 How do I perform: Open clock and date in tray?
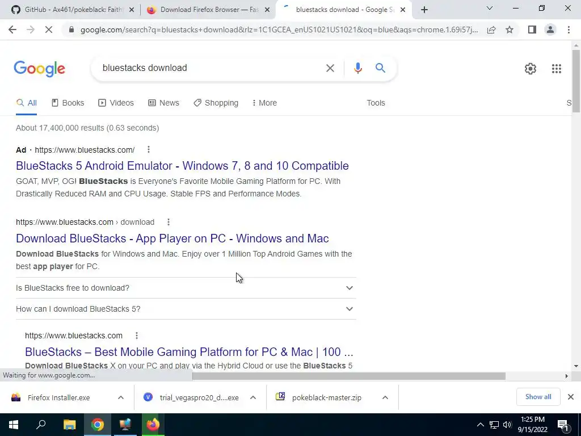[x=532, y=425]
